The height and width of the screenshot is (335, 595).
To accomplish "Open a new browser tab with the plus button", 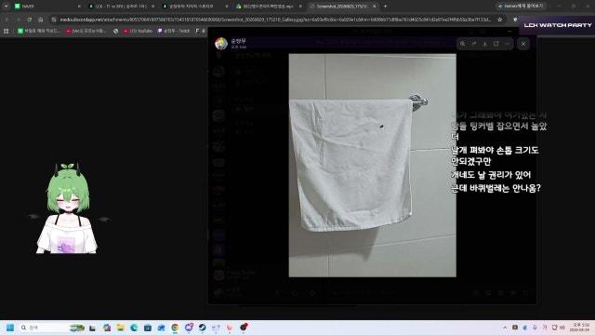I will [385, 7].
